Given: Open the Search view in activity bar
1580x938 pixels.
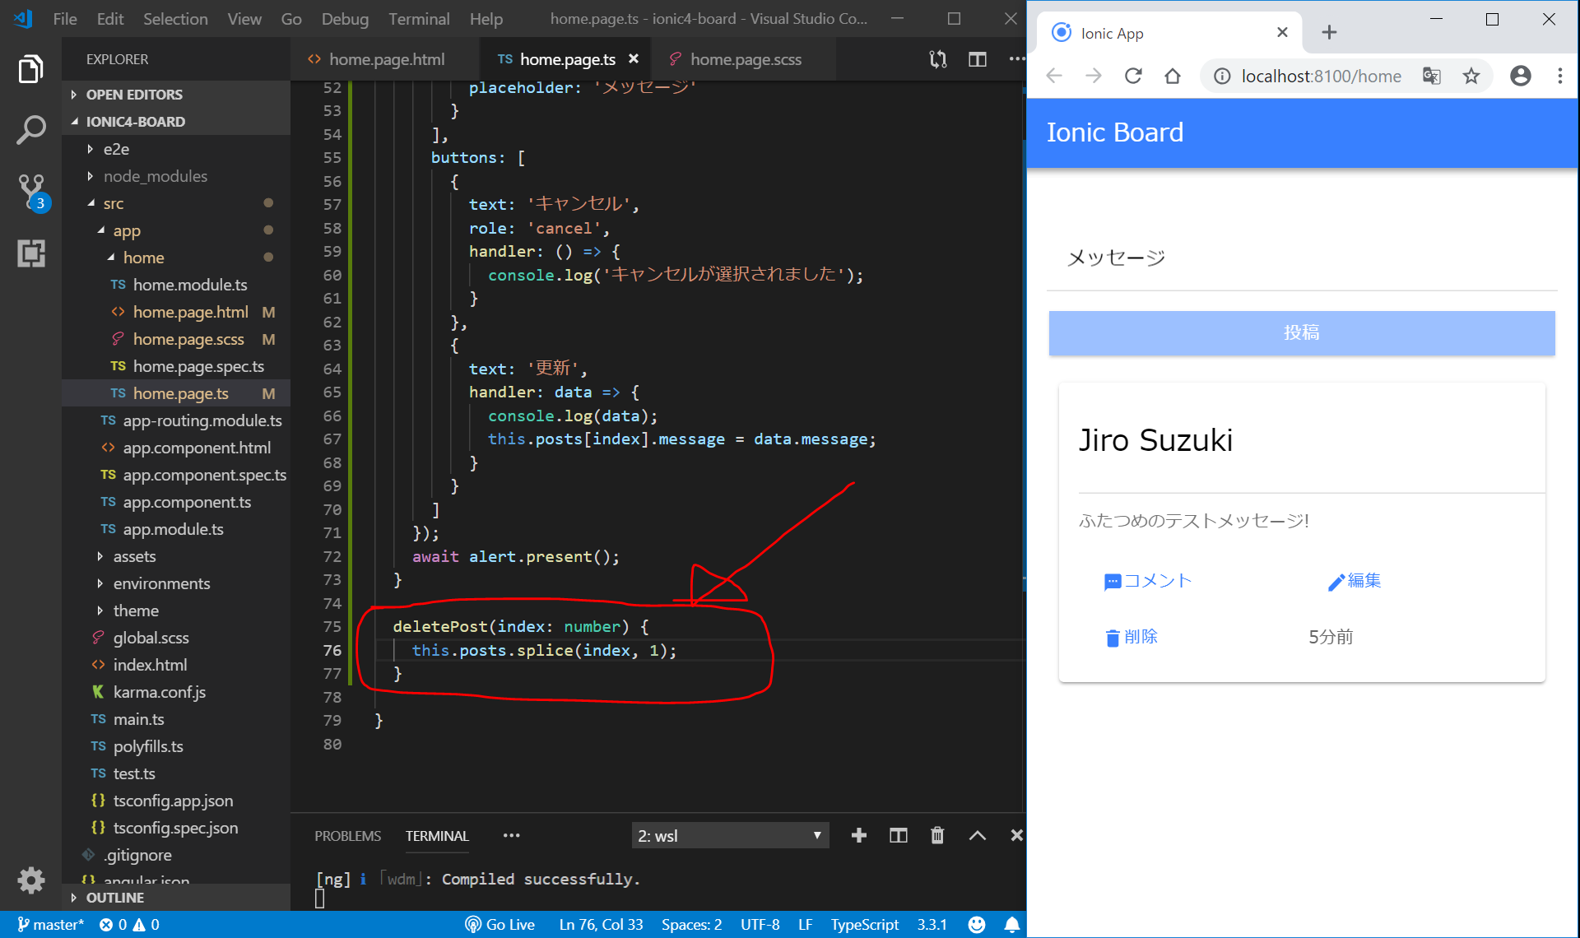Looking at the screenshot, I should (x=30, y=130).
